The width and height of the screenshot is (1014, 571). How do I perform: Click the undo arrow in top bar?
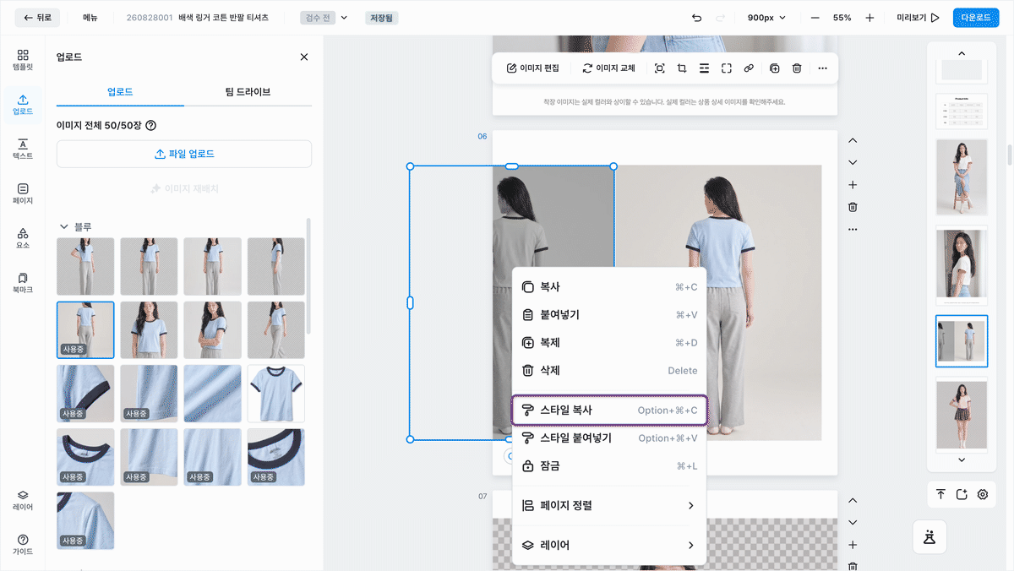click(696, 18)
